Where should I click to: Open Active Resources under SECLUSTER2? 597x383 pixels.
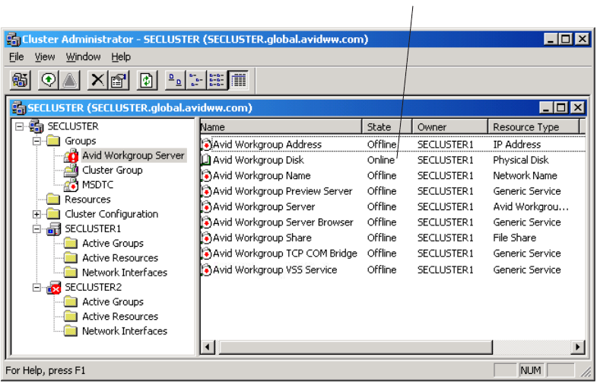[x=120, y=317]
